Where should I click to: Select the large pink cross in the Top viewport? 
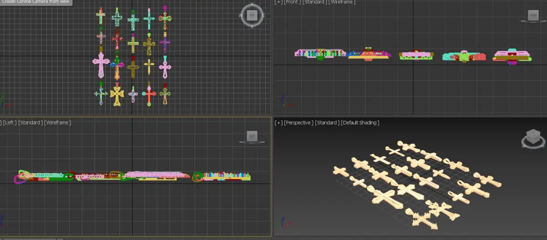[x=101, y=65]
